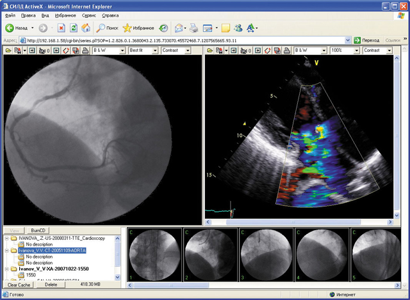Collapse the Ivanova_V.V.-CT-20051109-AORTA node

[7, 250]
